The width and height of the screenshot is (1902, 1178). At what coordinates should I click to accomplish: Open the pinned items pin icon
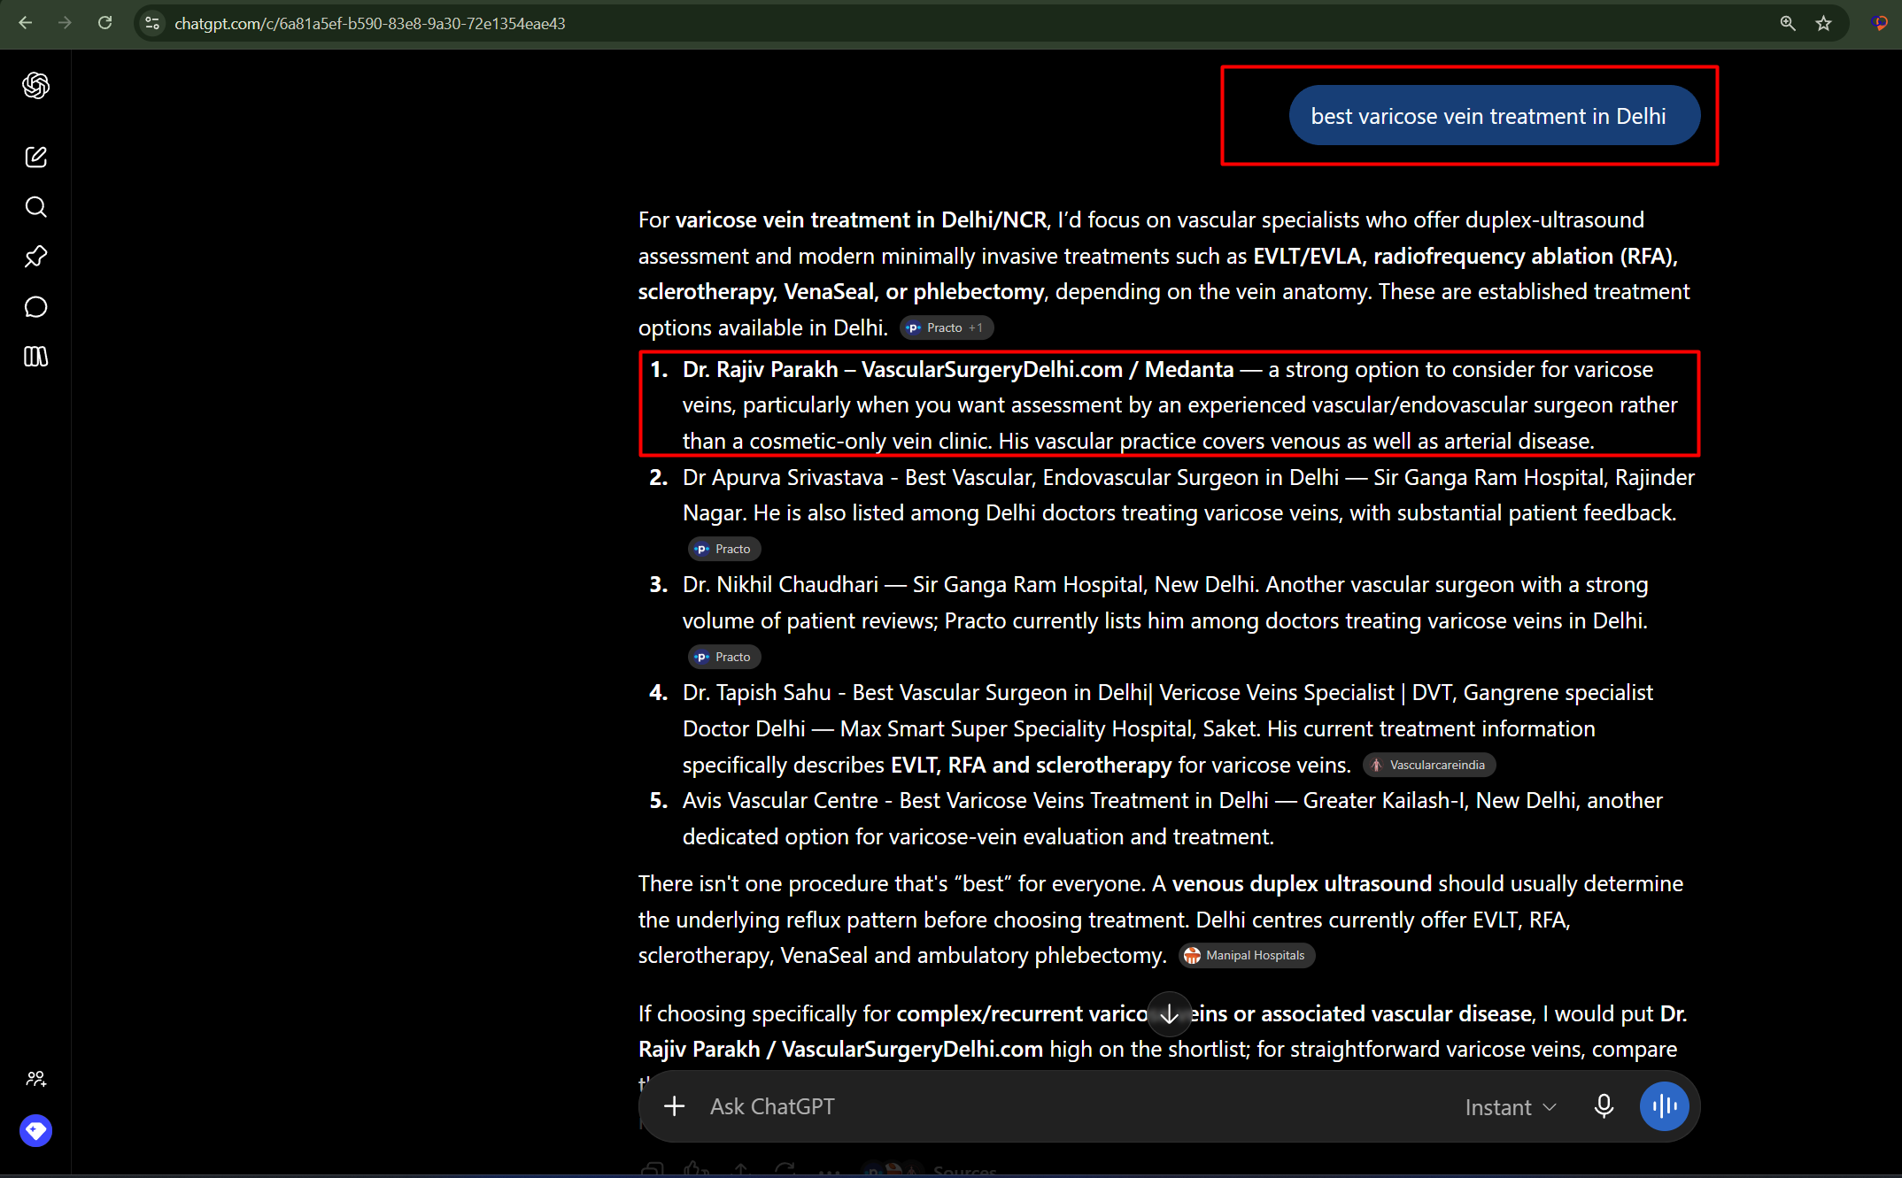coord(35,257)
